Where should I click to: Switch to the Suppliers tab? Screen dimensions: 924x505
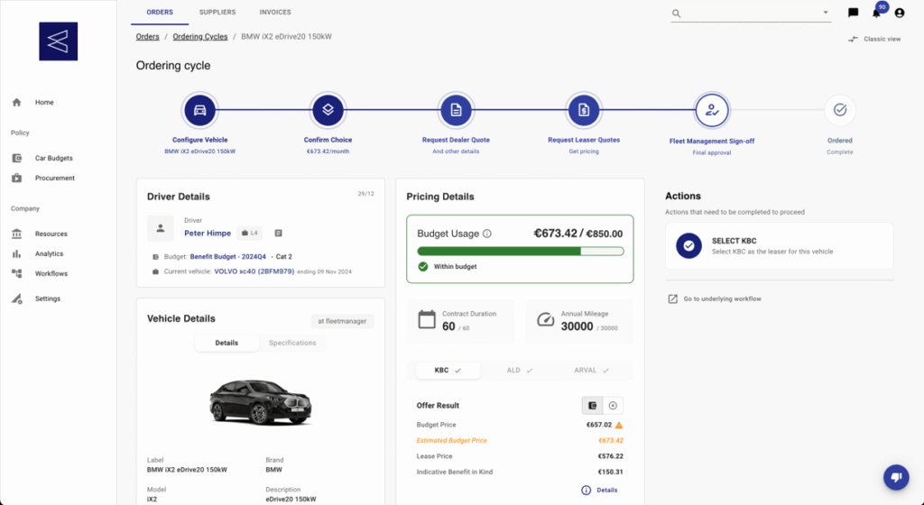coord(217,13)
